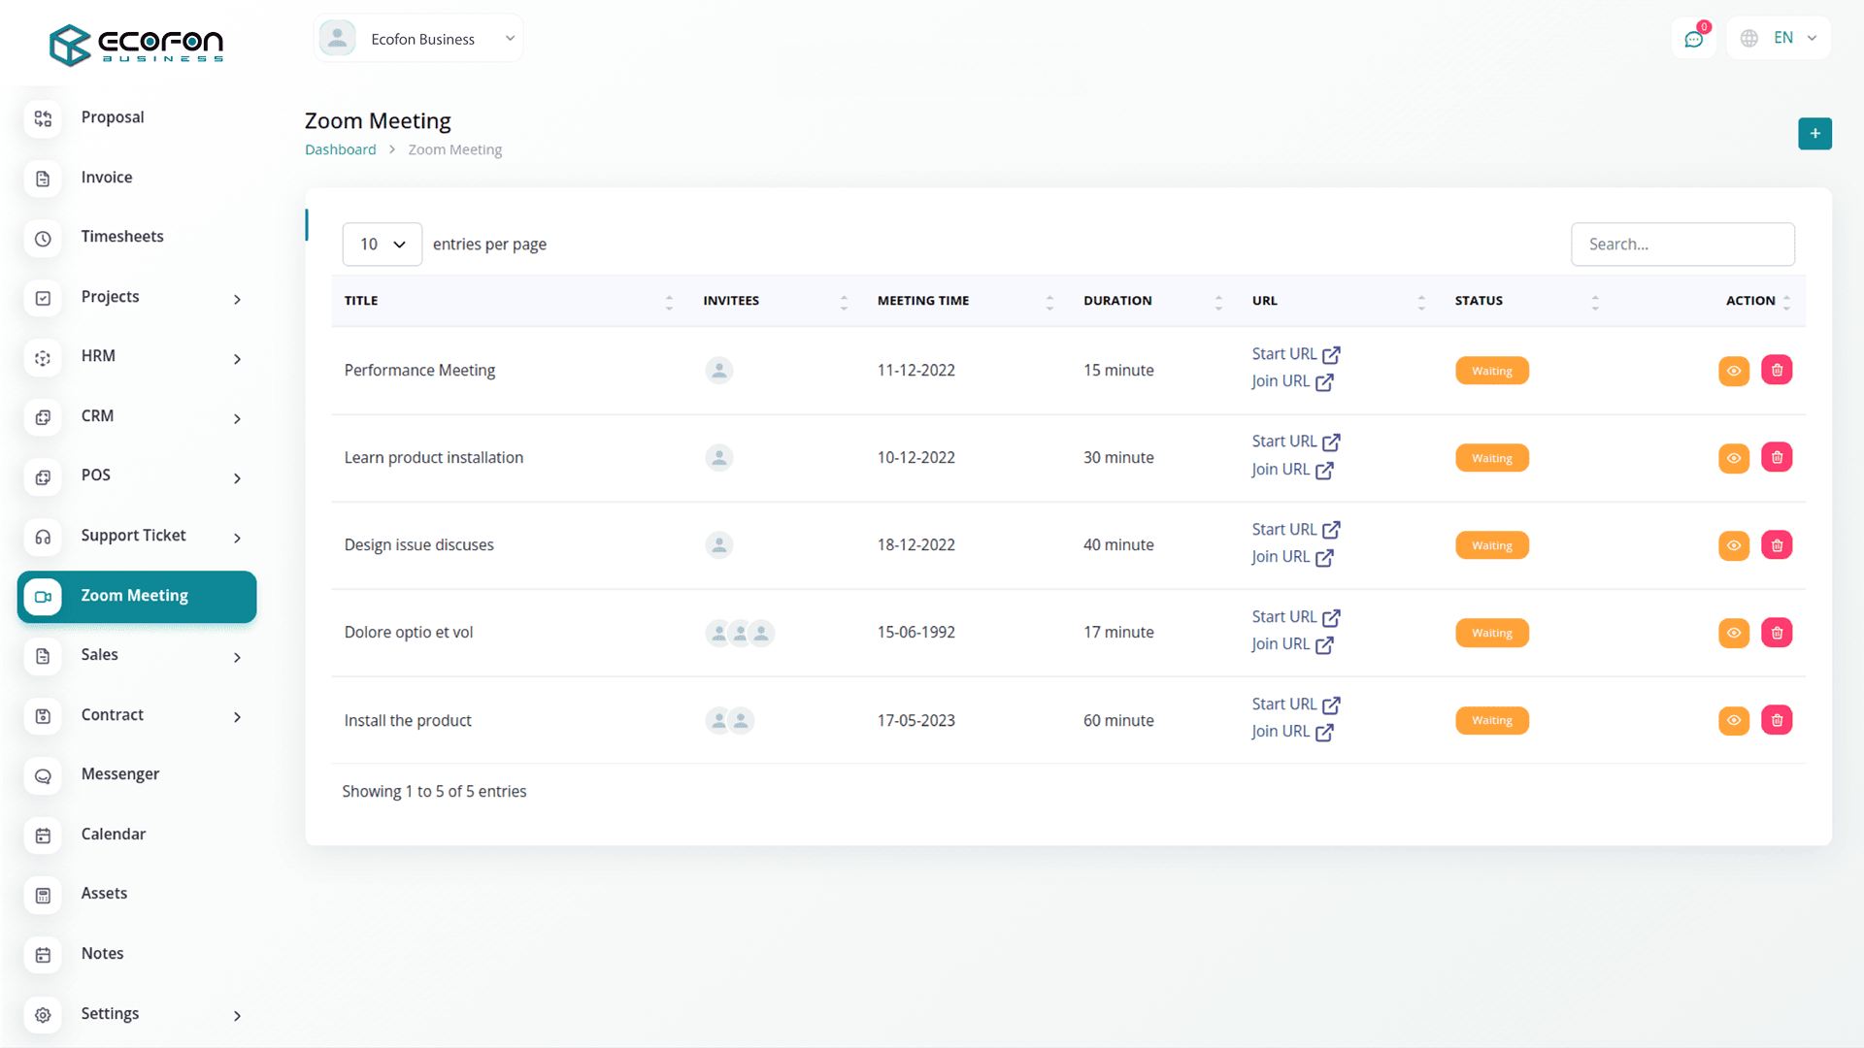The height and width of the screenshot is (1048, 1864).
Task: Open the chat notifications icon
Action: click(1694, 39)
